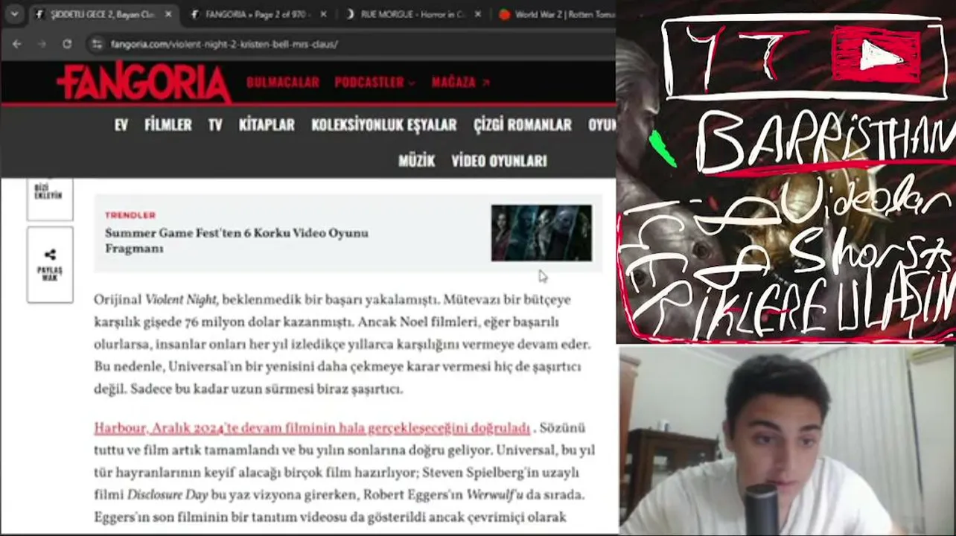Click the YouTube play logo in overlay
The height and width of the screenshot is (536, 956).
(879, 55)
